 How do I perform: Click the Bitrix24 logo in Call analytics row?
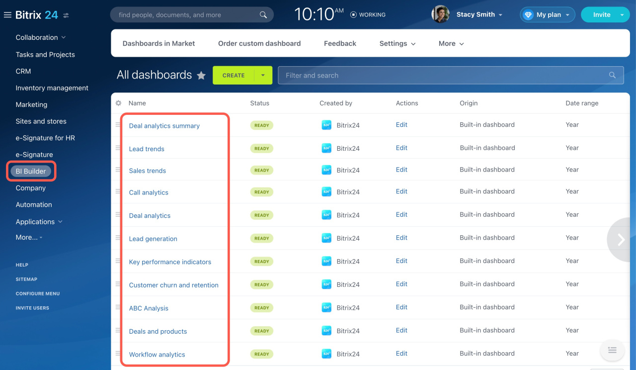click(x=326, y=192)
